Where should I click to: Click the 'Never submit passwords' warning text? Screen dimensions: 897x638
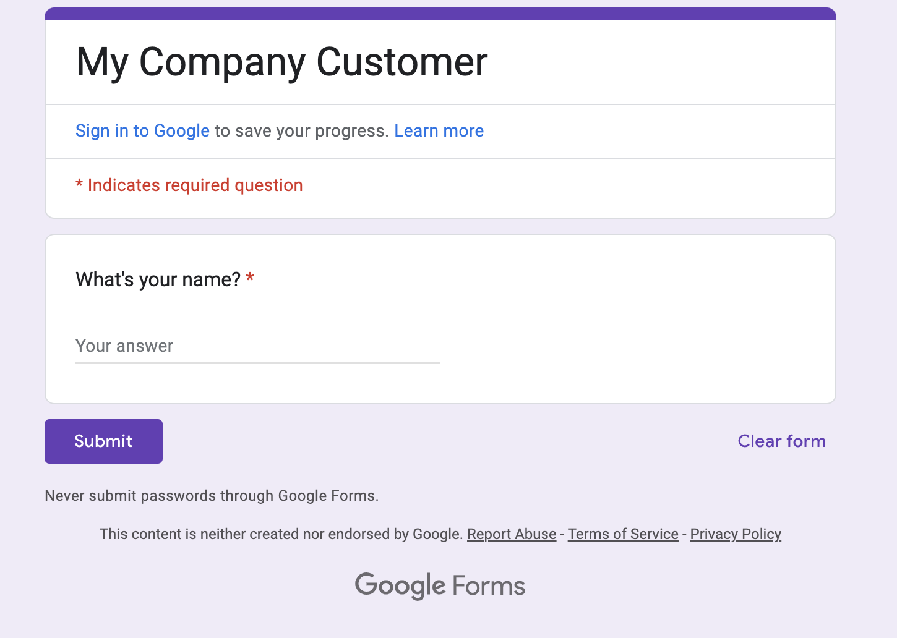[x=212, y=496]
